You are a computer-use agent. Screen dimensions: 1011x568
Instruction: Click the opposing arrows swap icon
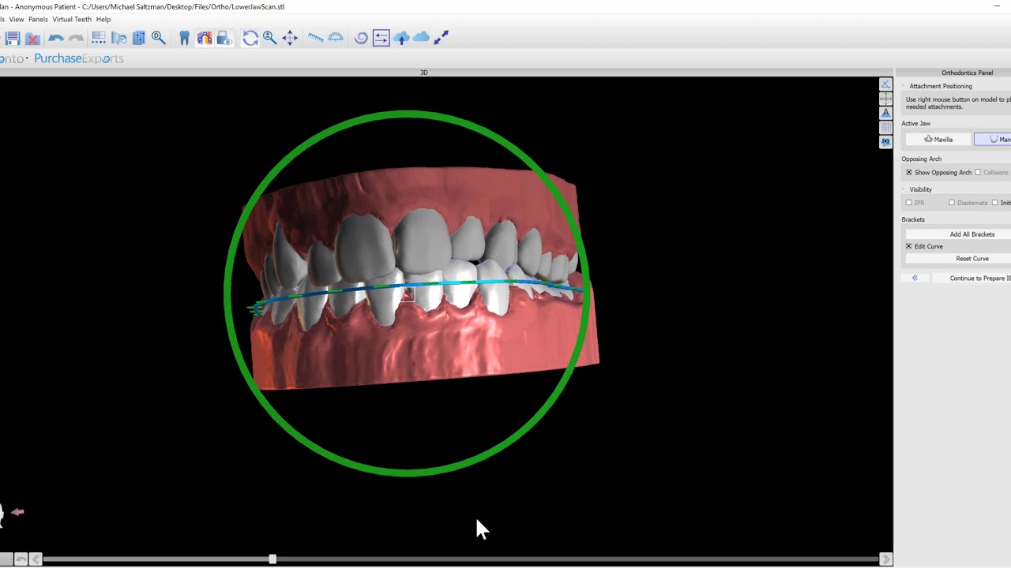[381, 38]
